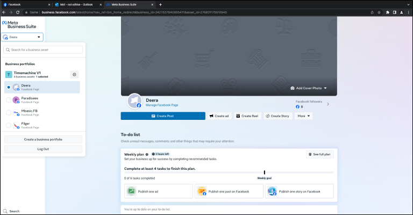Open the Chrome profile icon
The width and height of the screenshot is (413, 215).
point(401,12)
